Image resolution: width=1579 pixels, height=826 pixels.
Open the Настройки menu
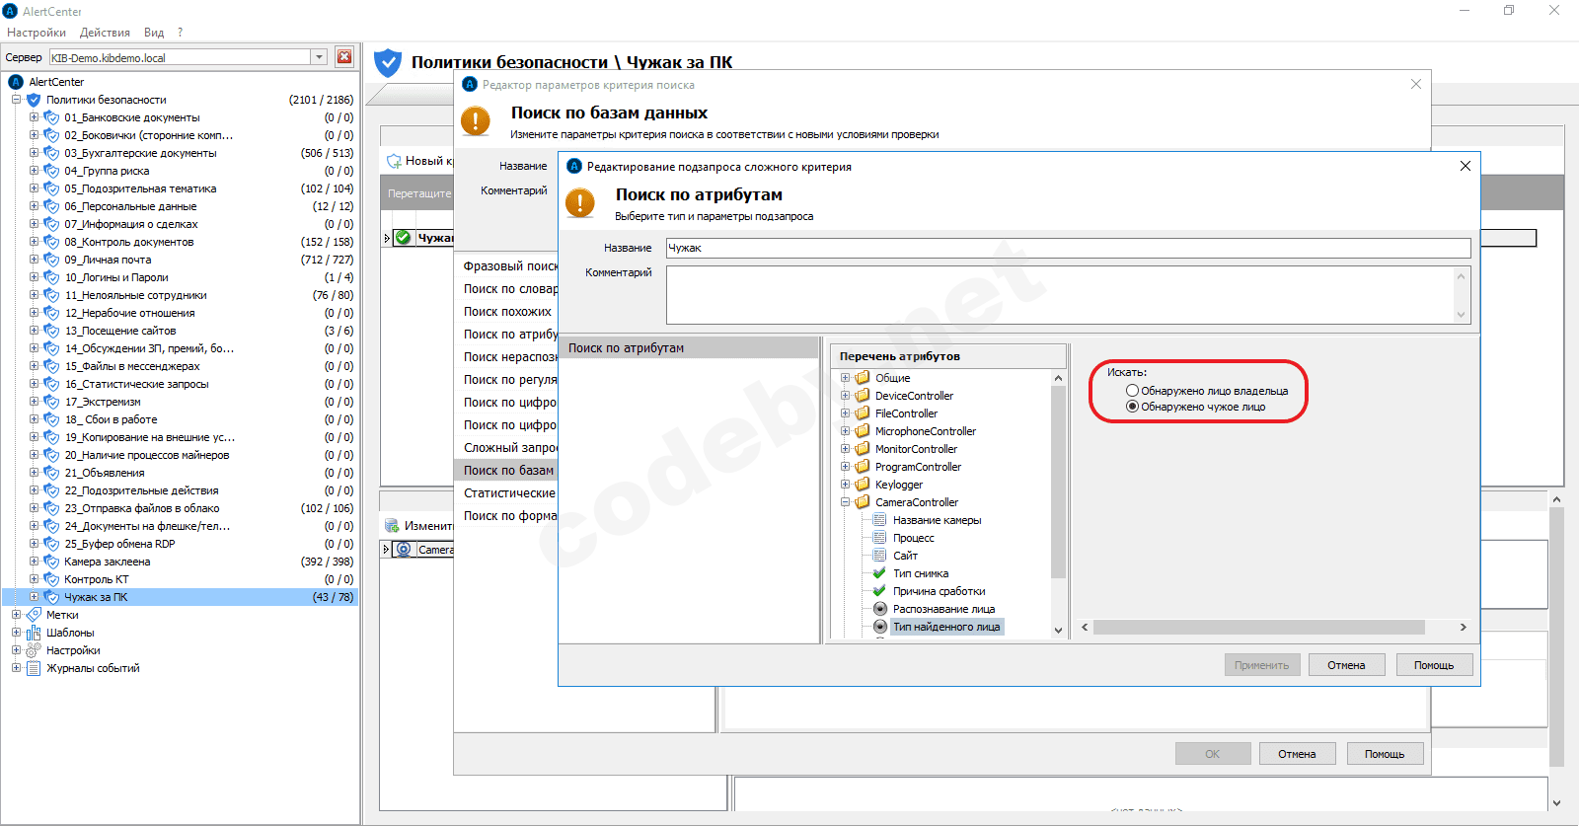37,33
